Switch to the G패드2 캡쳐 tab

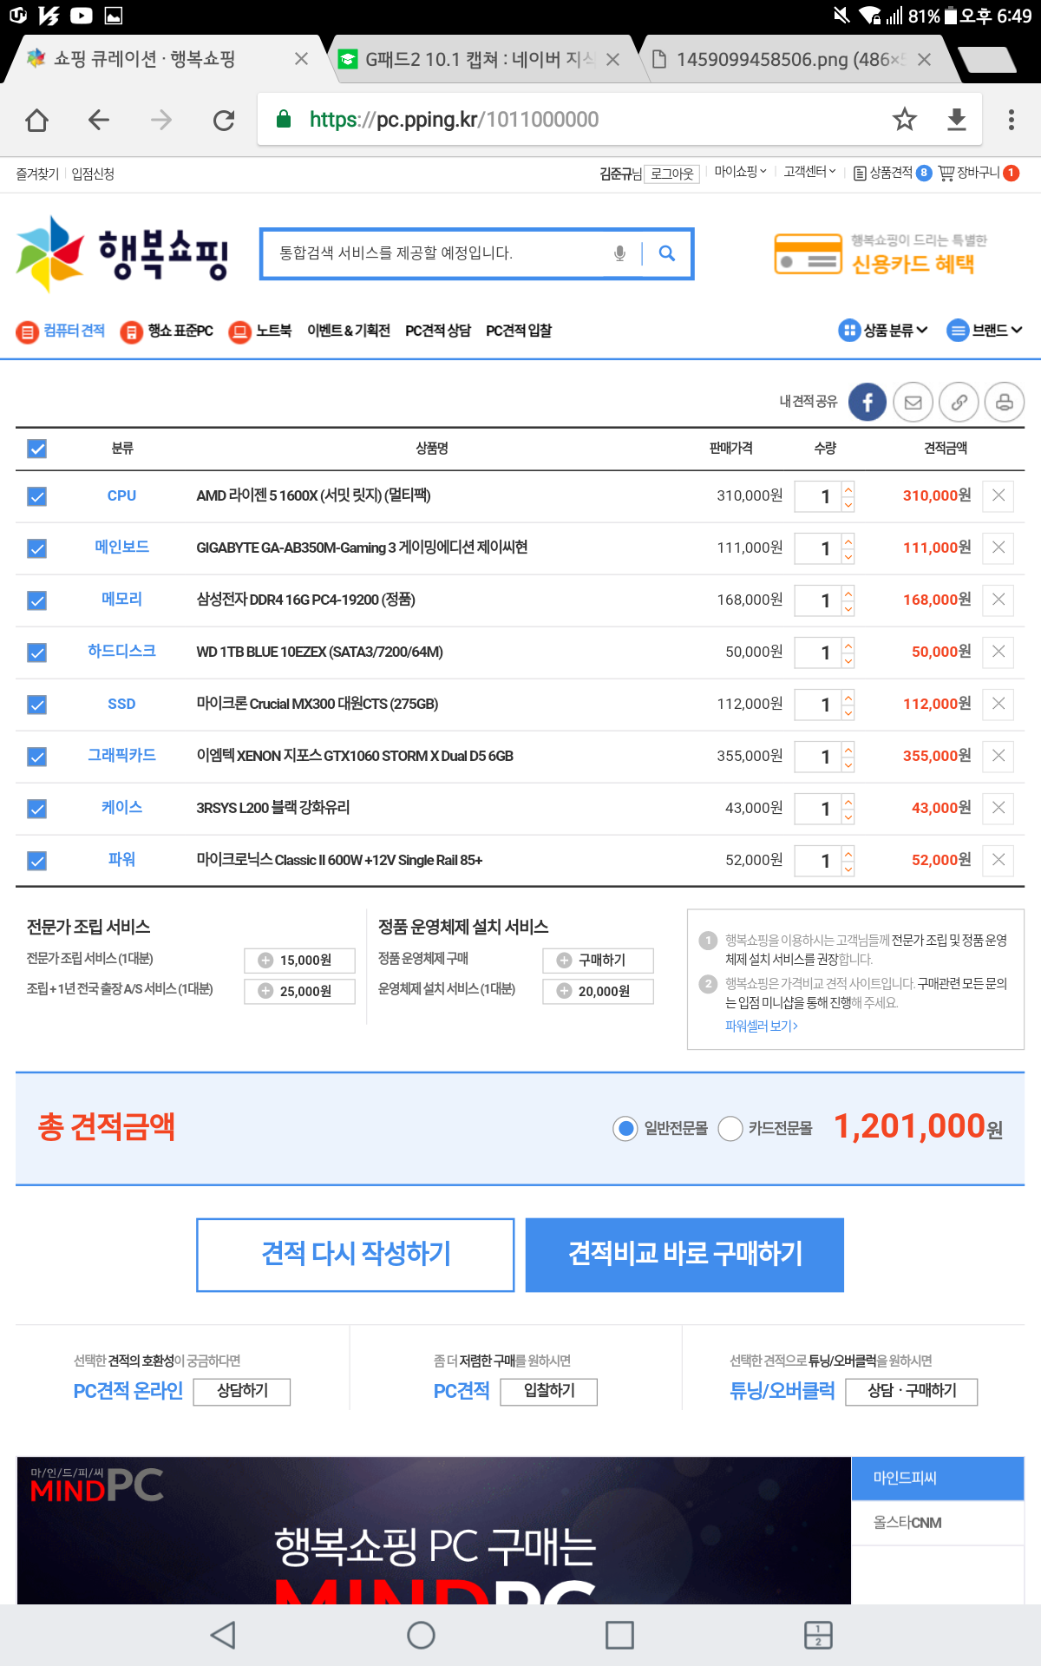click(x=479, y=59)
